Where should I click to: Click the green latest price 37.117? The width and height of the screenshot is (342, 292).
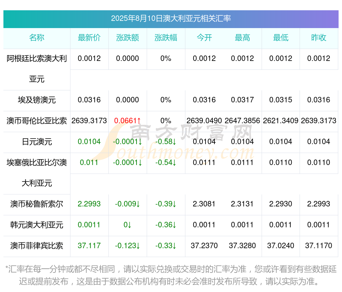(x=89, y=245)
